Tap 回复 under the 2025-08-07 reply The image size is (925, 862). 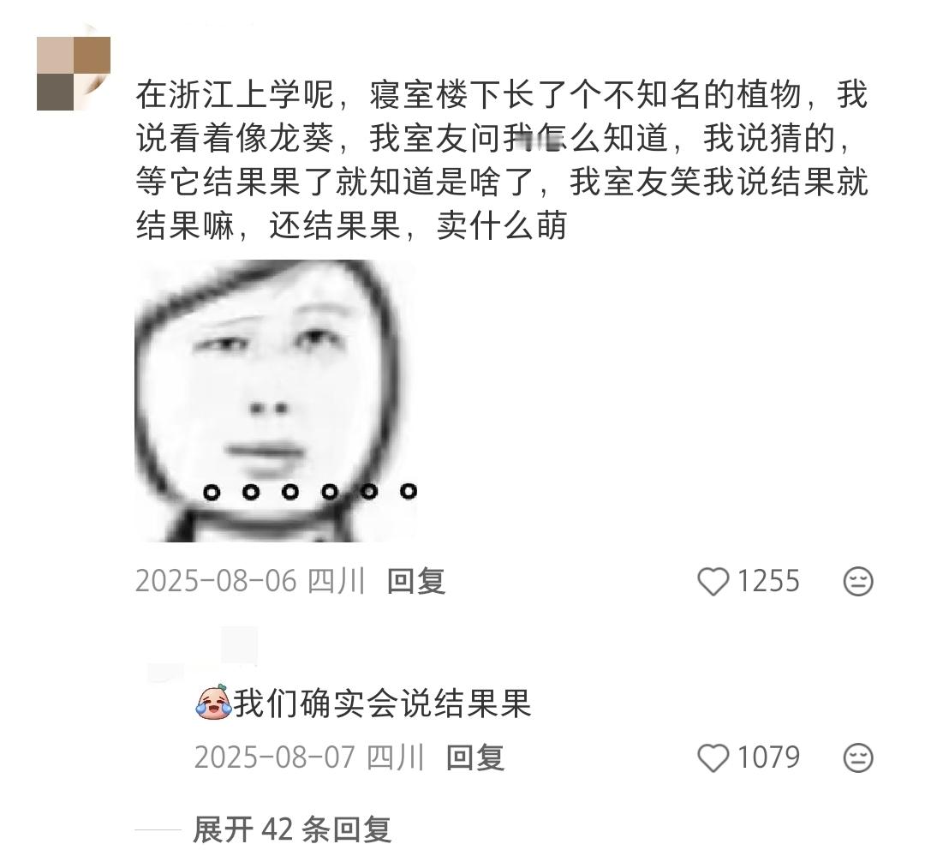(x=474, y=757)
